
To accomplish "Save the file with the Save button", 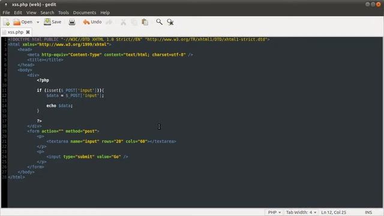I will tap(52, 22).
